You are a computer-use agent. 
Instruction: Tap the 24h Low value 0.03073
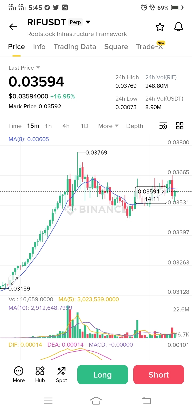pyautogui.click(x=126, y=107)
